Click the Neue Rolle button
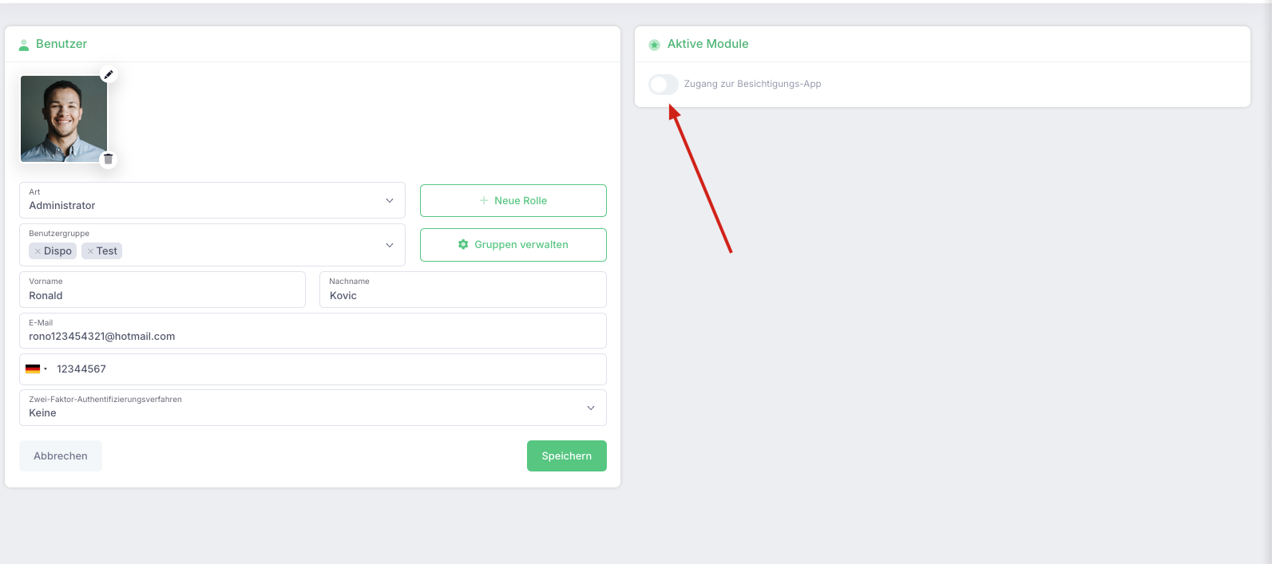This screenshot has height=564, width=1272. (x=513, y=200)
